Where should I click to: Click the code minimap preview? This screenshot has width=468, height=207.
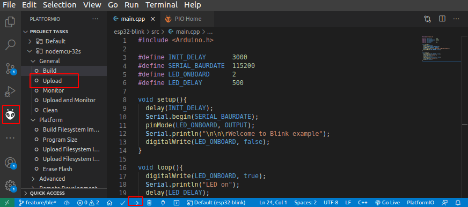tap(441, 49)
